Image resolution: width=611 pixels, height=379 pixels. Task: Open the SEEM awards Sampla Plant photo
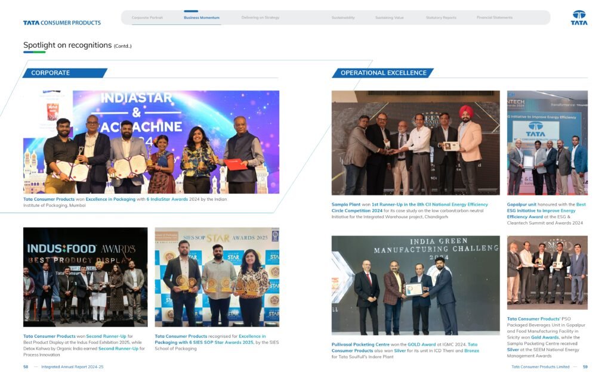[415, 143]
